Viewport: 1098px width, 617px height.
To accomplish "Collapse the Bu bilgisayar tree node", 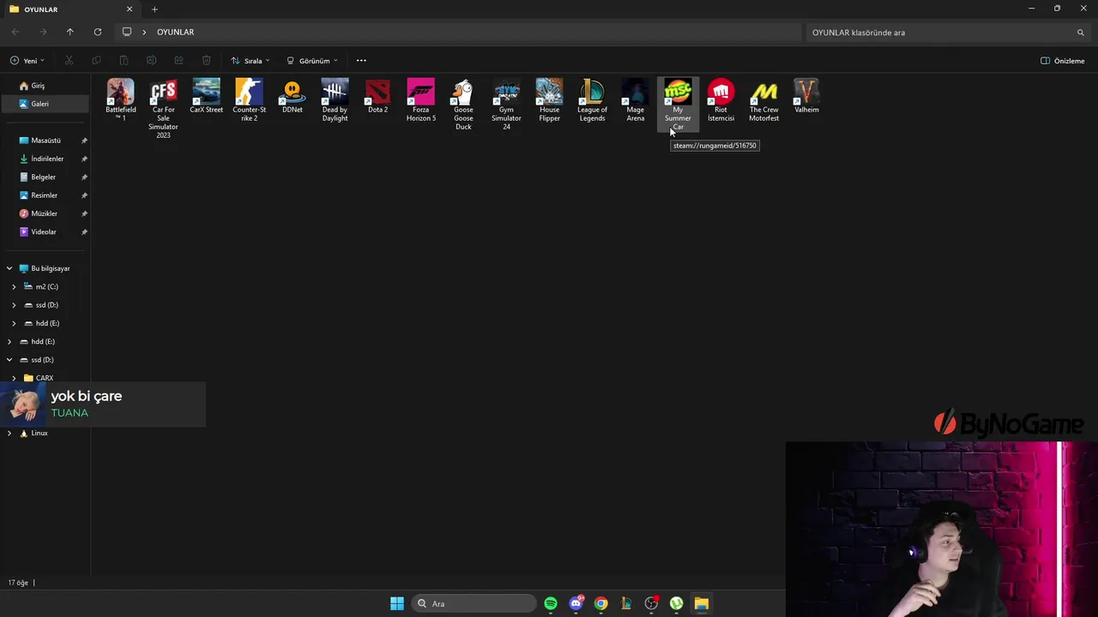I will tap(9, 268).
